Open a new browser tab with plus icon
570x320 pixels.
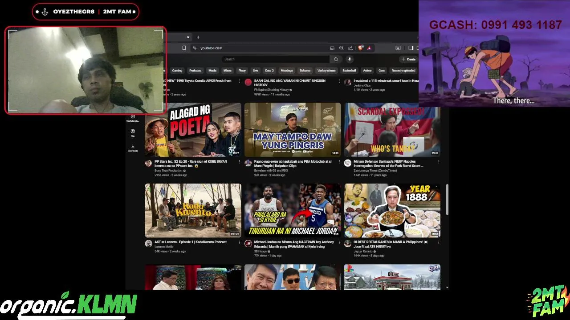point(198,37)
